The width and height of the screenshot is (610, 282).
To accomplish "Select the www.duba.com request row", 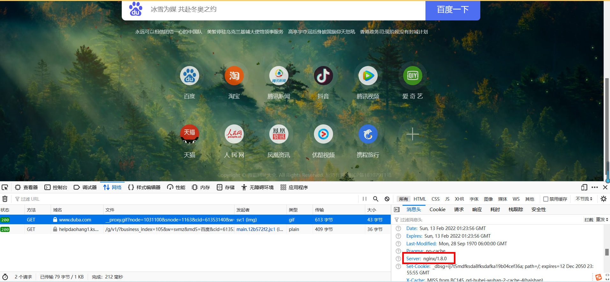I will coord(195,219).
